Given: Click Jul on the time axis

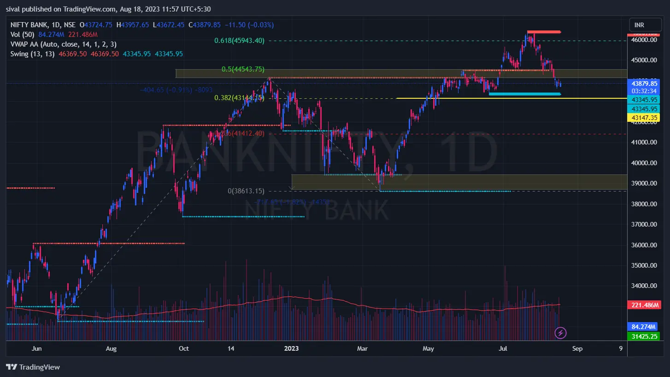Looking at the screenshot, I should click(503, 349).
